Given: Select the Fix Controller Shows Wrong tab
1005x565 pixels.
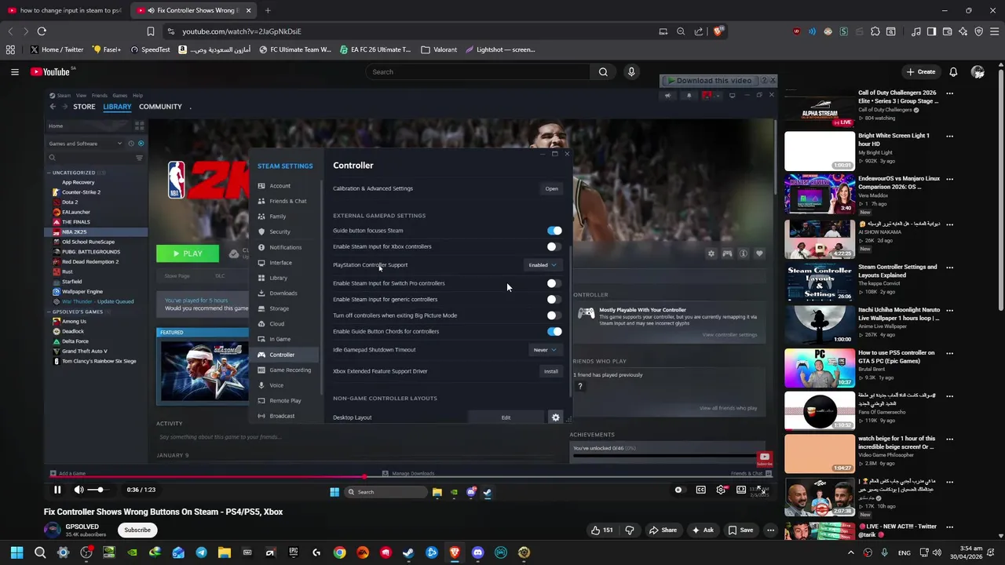Looking at the screenshot, I should tap(192, 10).
